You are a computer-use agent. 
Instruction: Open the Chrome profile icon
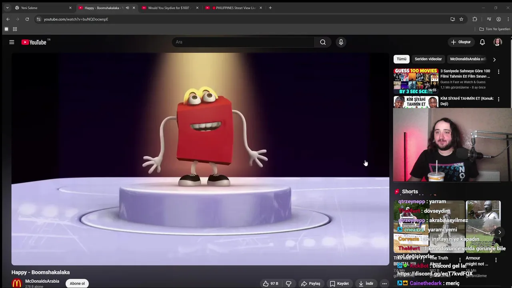coord(498,19)
